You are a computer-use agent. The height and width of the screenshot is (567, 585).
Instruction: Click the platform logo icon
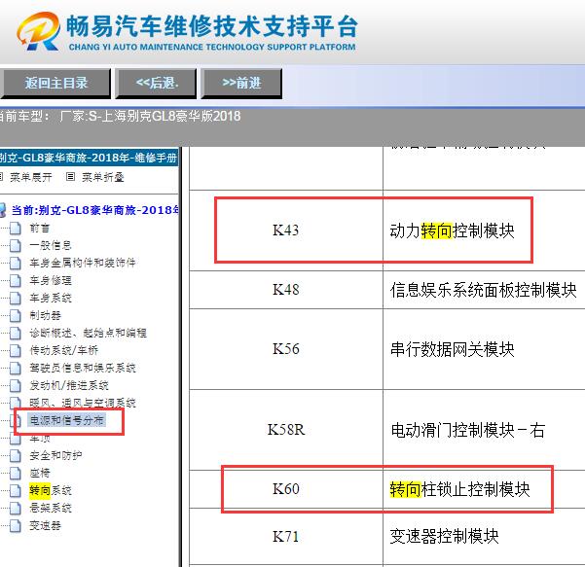click(x=38, y=31)
